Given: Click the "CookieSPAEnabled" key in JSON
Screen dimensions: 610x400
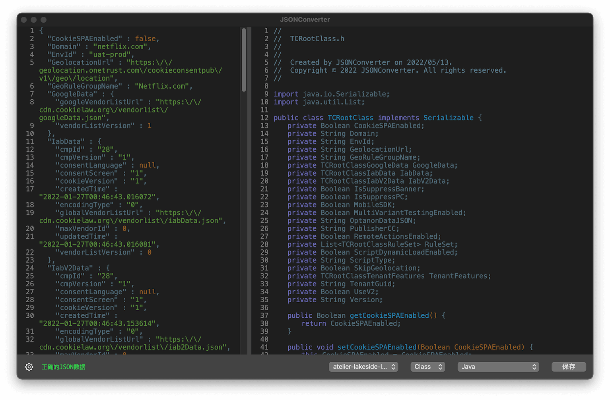Looking at the screenshot, I should (x=85, y=39).
